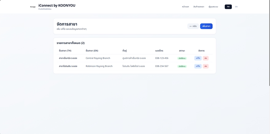The image size is (270, 134).
Task: Click the iConnect logo icon
Action: coord(33,7)
